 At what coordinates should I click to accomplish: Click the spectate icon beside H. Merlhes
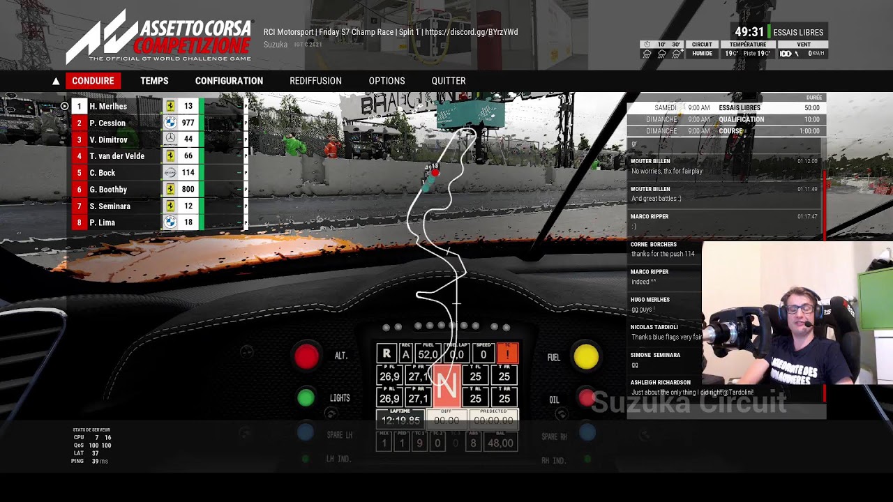[64, 107]
